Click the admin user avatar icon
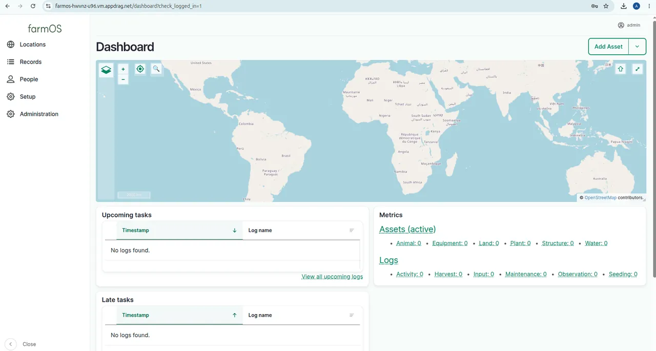Image resolution: width=656 pixels, height=351 pixels. 621,25
